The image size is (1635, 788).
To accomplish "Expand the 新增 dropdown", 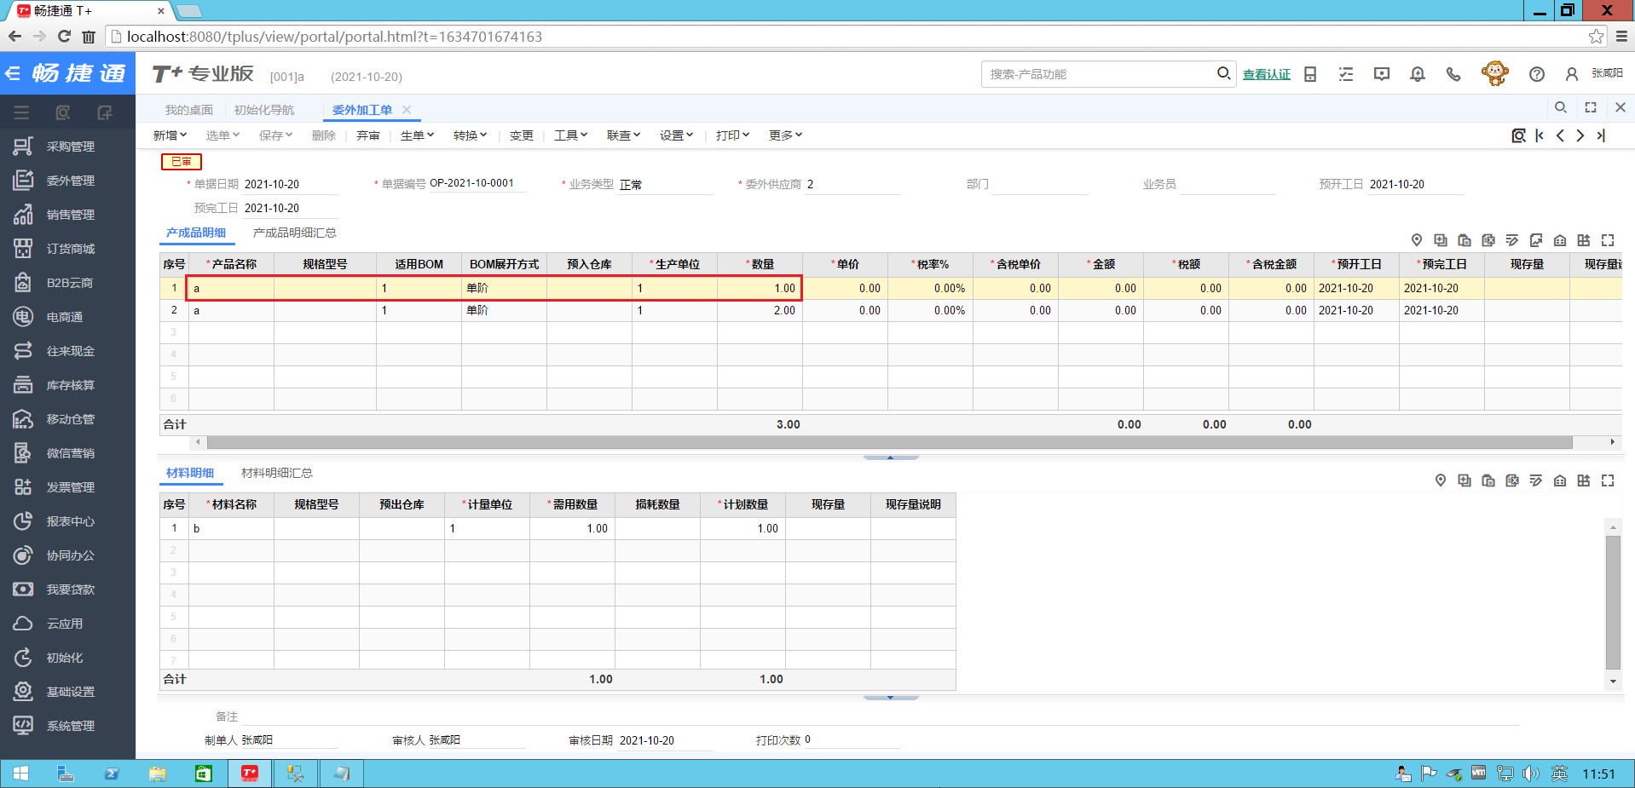I will (x=170, y=135).
